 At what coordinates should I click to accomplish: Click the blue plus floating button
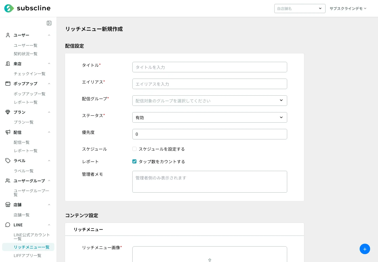(365, 249)
